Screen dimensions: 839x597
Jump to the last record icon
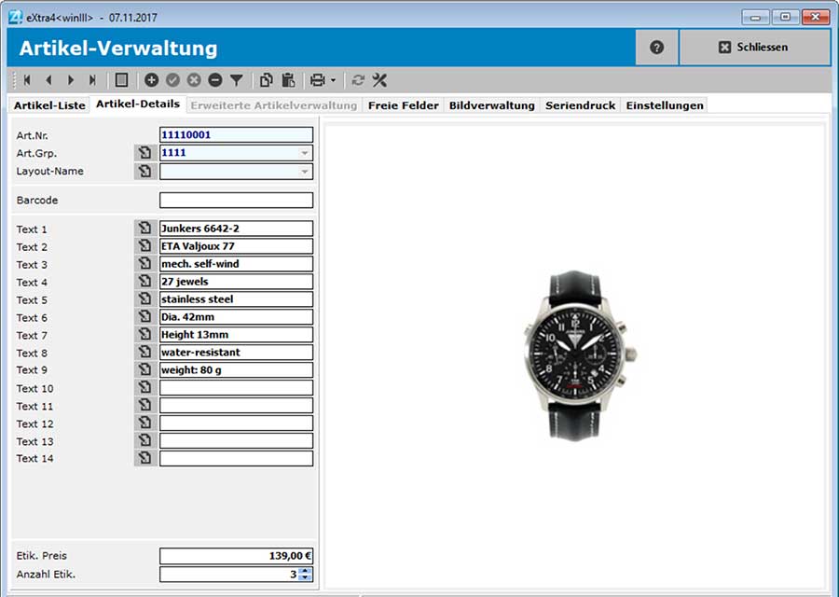pyautogui.click(x=90, y=79)
